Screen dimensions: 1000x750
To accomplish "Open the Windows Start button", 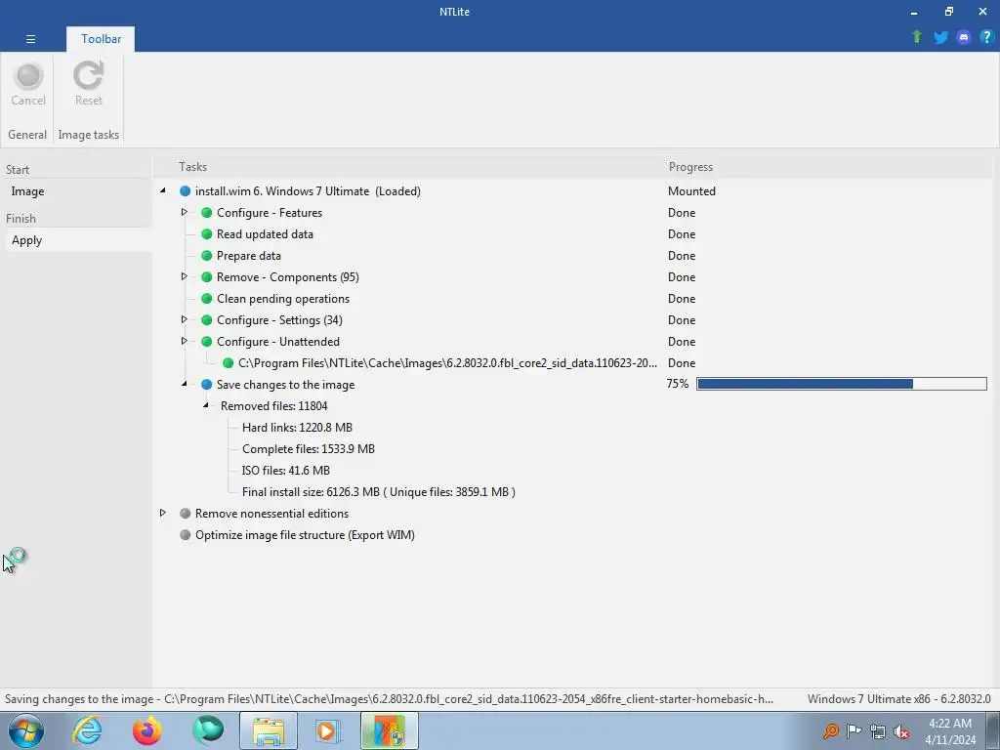I will click(26, 730).
